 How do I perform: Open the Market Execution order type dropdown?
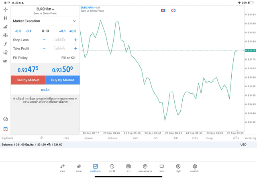click(x=45, y=21)
